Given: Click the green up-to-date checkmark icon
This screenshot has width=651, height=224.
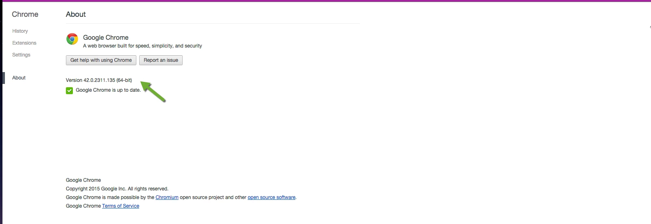Looking at the screenshot, I should (x=70, y=91).
